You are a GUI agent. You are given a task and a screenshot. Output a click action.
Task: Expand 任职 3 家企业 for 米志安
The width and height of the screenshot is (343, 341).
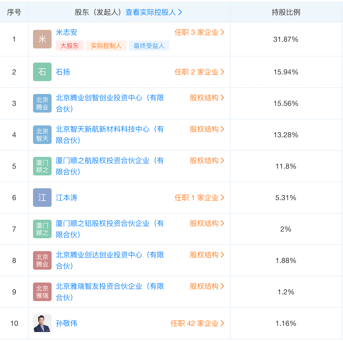tap(199, 32)
